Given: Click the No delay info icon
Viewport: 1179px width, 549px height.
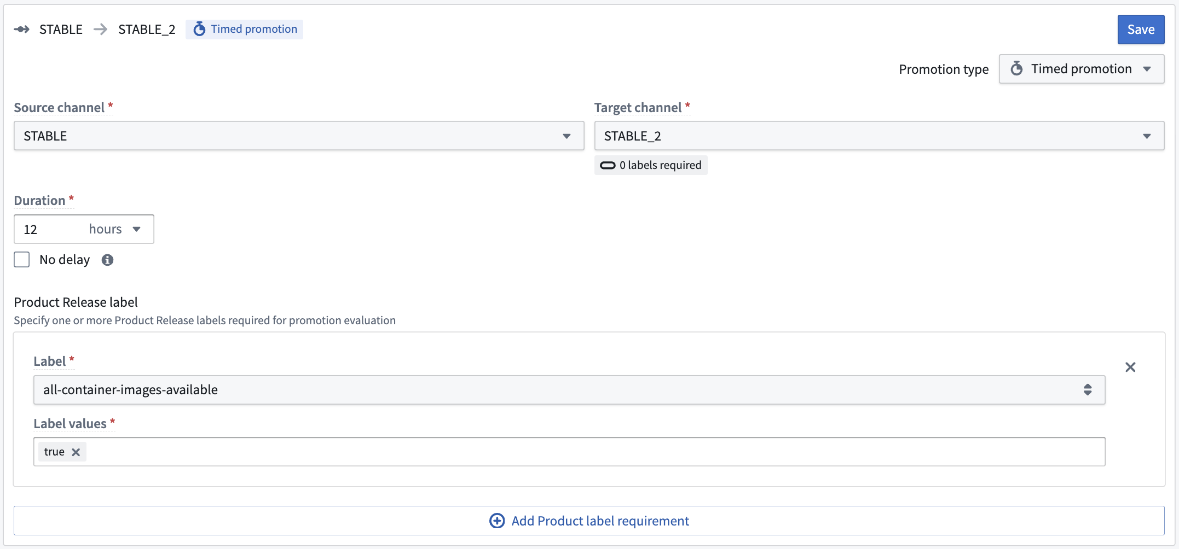Looking at the screenshot, I should (x=107, y=260).
